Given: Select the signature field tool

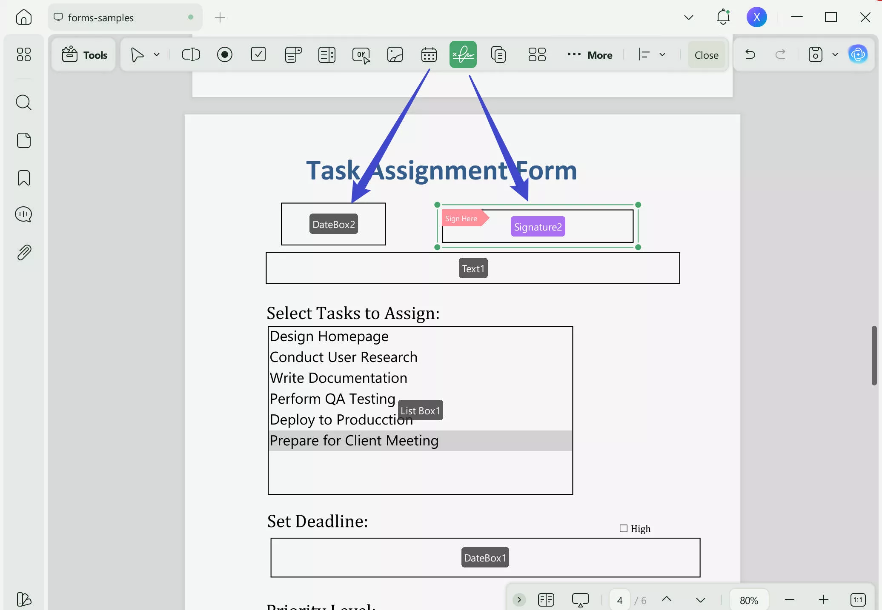Looking at the screenshot, I should tap(463, 55).
